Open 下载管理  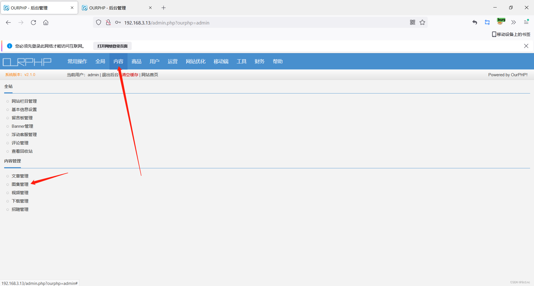tap(20, 201)
